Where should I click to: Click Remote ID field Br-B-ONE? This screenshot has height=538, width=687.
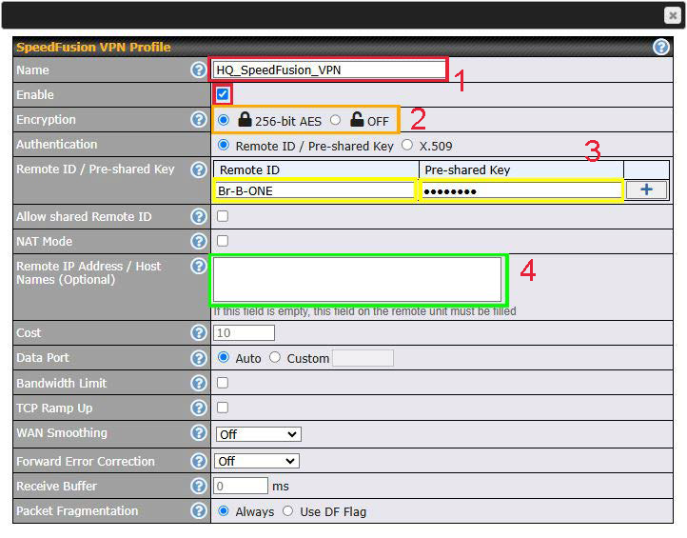click(314, 190)
